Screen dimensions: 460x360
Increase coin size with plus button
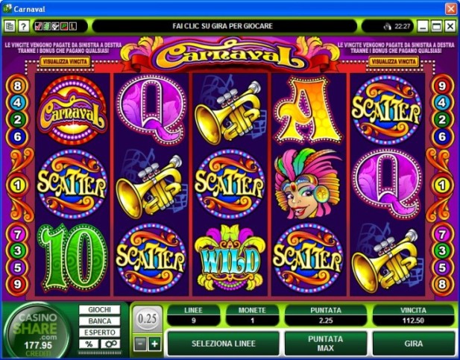(x=154, y=344)
